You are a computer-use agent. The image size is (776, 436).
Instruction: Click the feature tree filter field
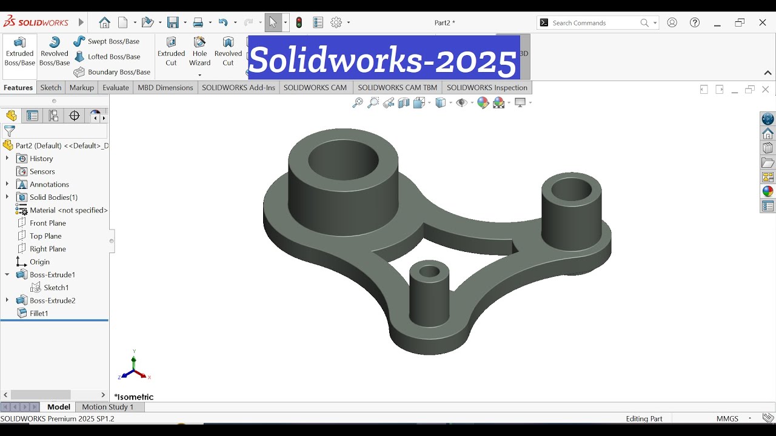tap(55, 131)
